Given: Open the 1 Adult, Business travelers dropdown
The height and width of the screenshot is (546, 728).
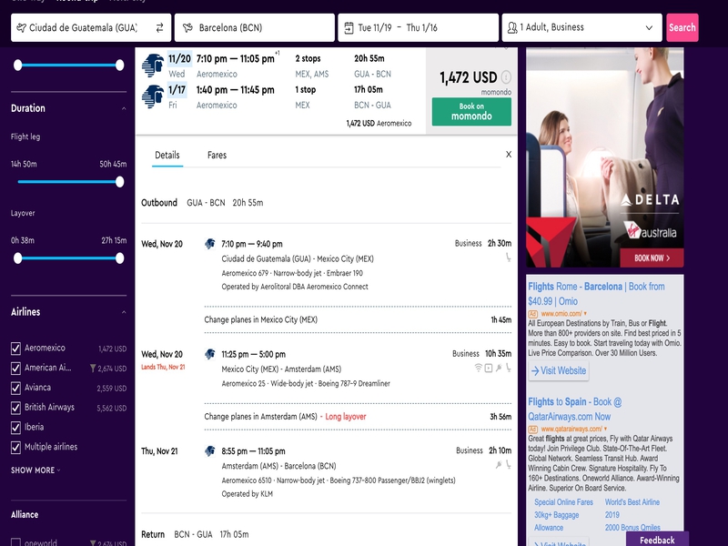Looking at the screenshot, I should (x=581, y=28).
